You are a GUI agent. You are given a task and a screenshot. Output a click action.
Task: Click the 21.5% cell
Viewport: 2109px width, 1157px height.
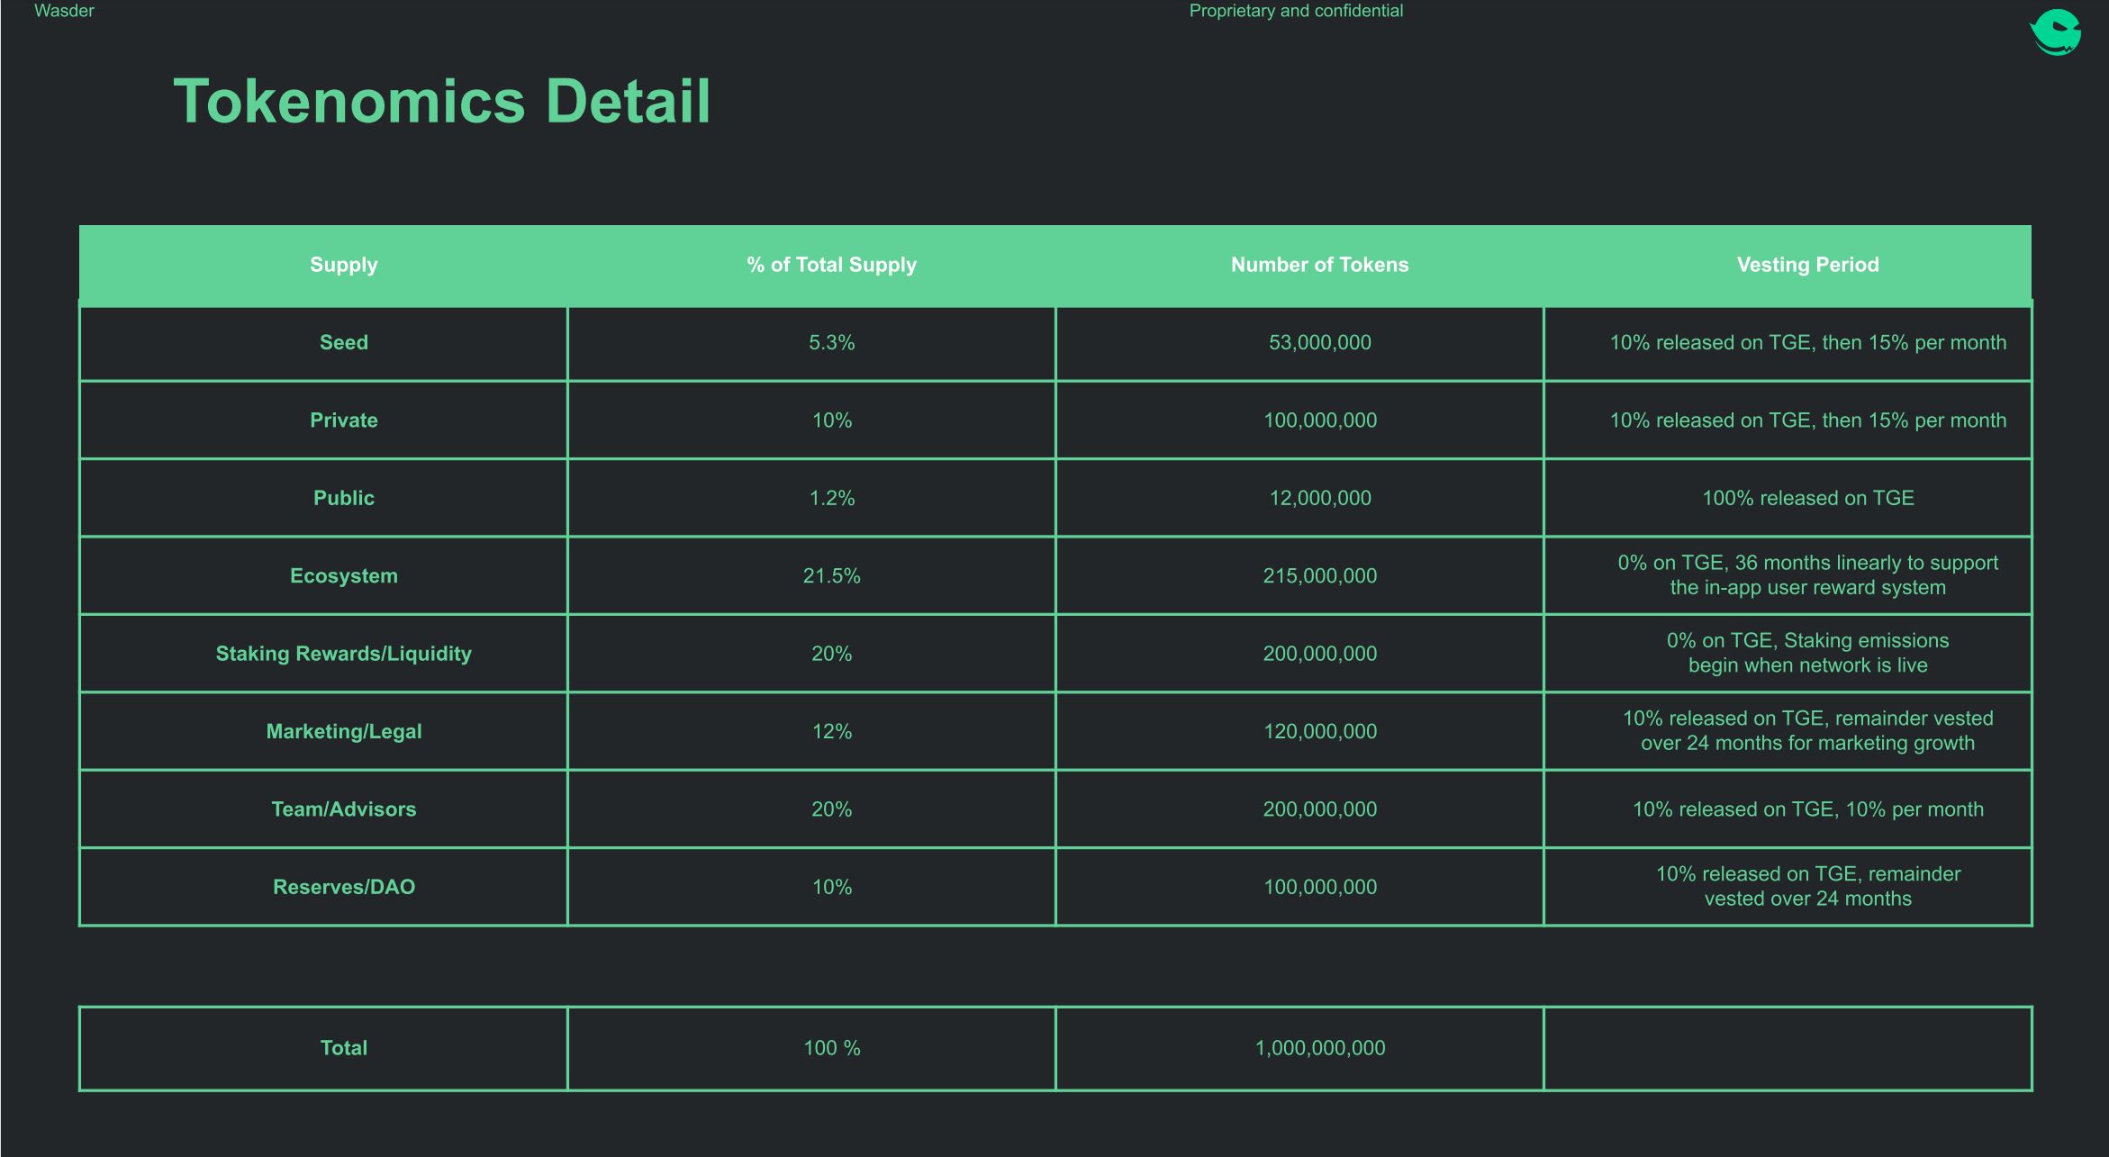tap(832, 576)
